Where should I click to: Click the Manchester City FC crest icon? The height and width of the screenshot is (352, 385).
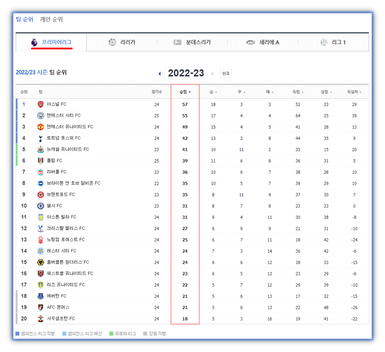tap(40, 116)
